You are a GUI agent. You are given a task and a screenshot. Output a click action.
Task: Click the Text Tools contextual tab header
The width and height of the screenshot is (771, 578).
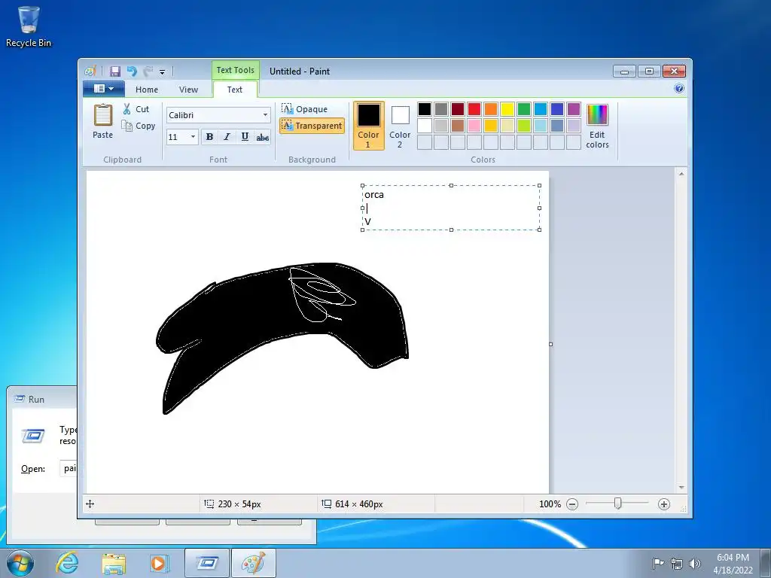pos(236,70)
